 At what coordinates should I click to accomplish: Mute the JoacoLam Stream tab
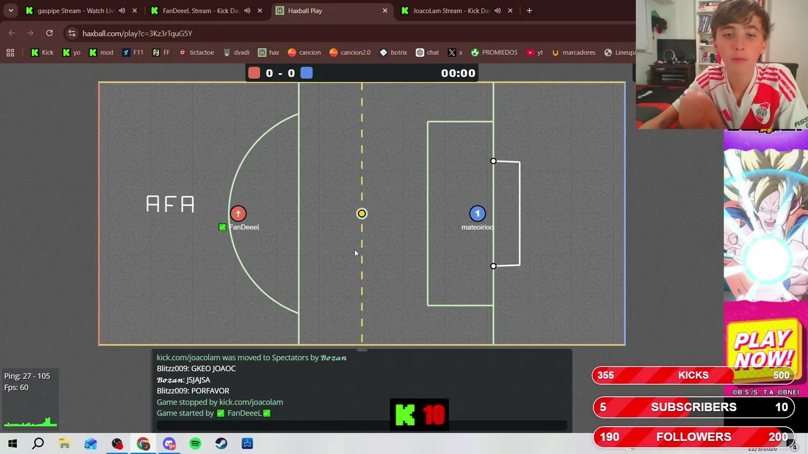(x=497, y=11)
